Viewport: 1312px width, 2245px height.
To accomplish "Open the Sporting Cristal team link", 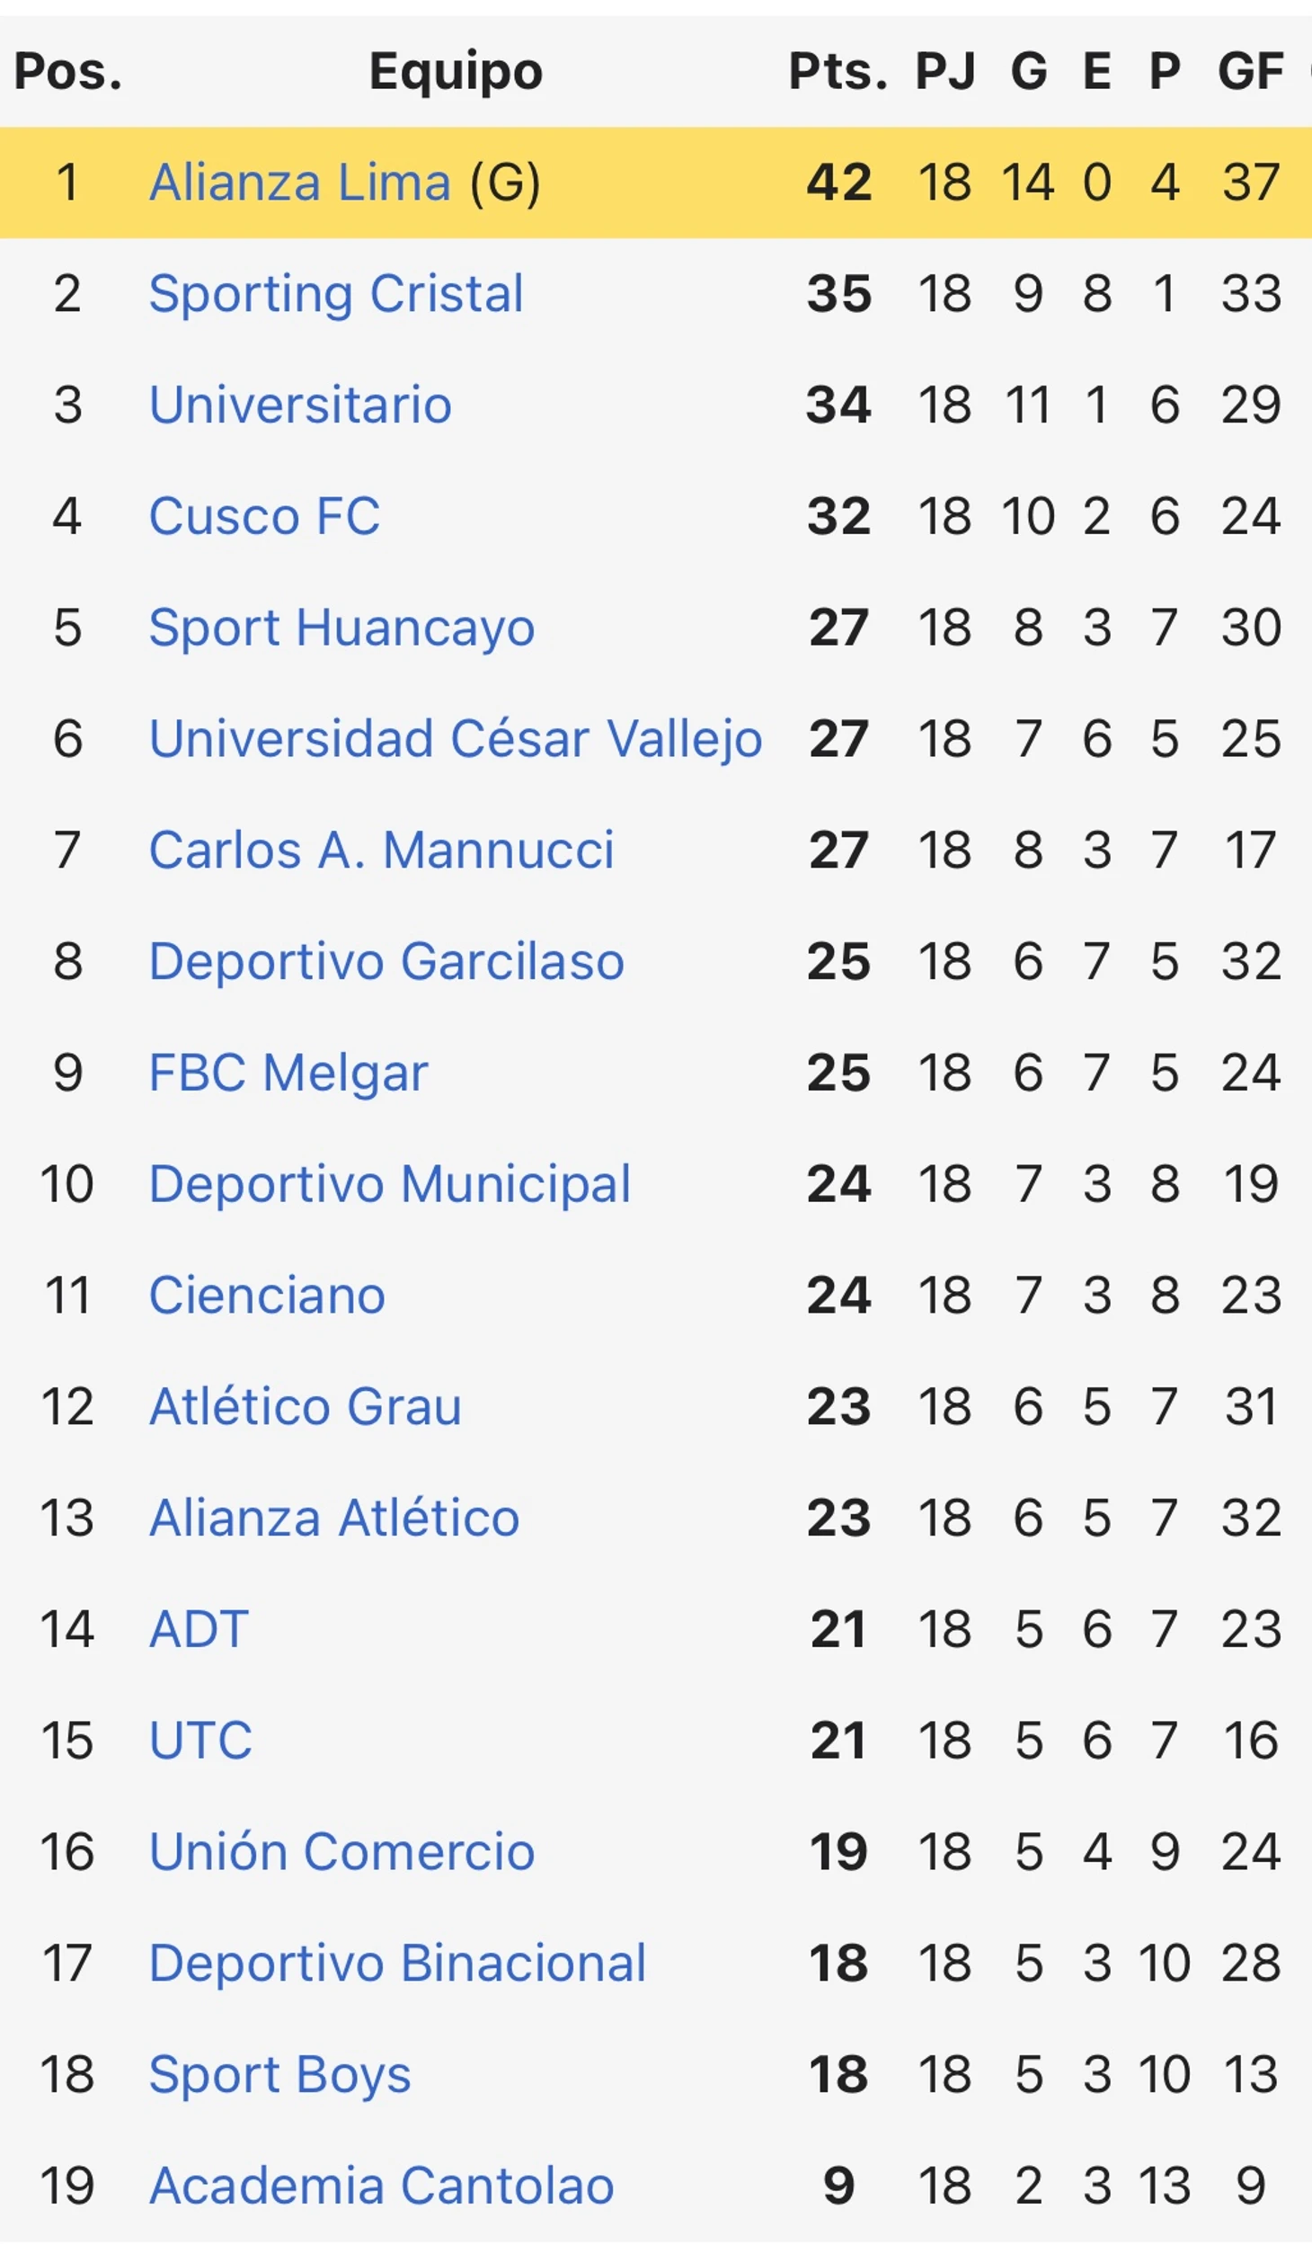I will (336, 294).
